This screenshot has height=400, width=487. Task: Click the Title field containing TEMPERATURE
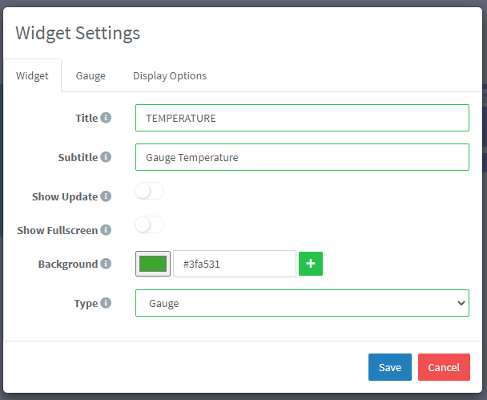coord(302,118)
